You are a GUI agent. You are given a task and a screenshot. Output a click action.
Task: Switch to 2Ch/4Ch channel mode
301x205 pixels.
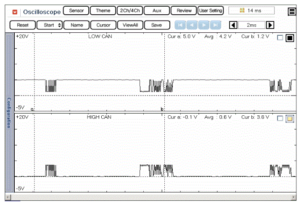[x=129, y=10]
